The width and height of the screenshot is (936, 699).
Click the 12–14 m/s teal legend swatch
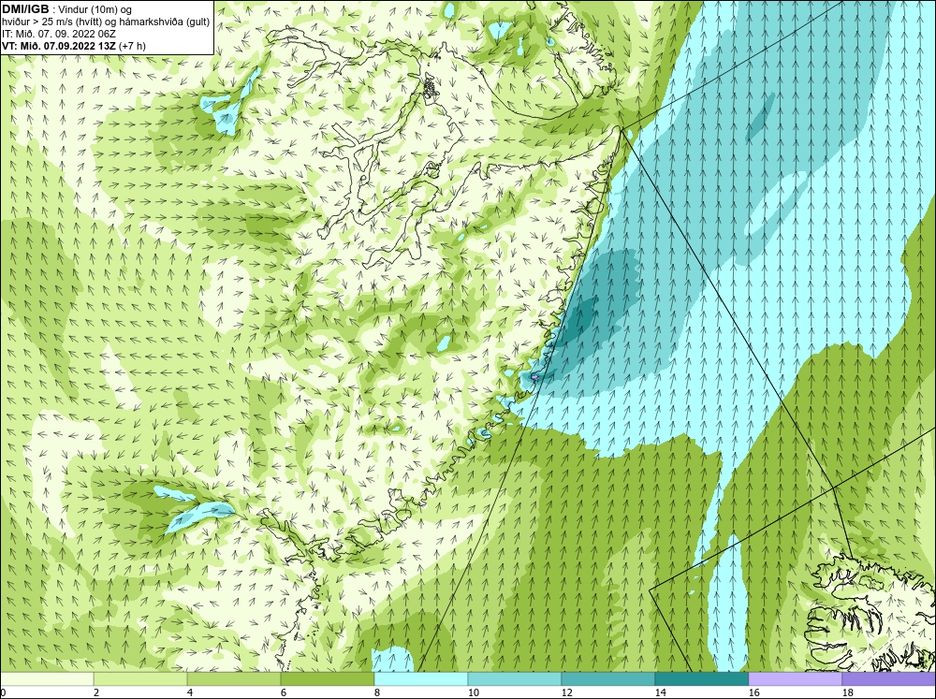coord(607,679)
